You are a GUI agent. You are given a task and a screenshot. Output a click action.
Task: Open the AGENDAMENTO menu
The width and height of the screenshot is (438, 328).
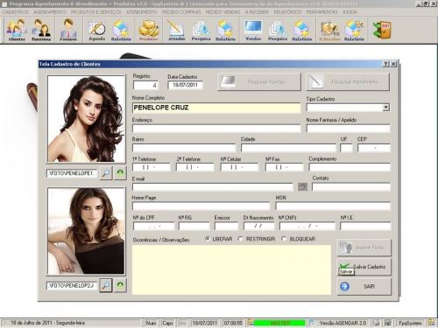50,12
